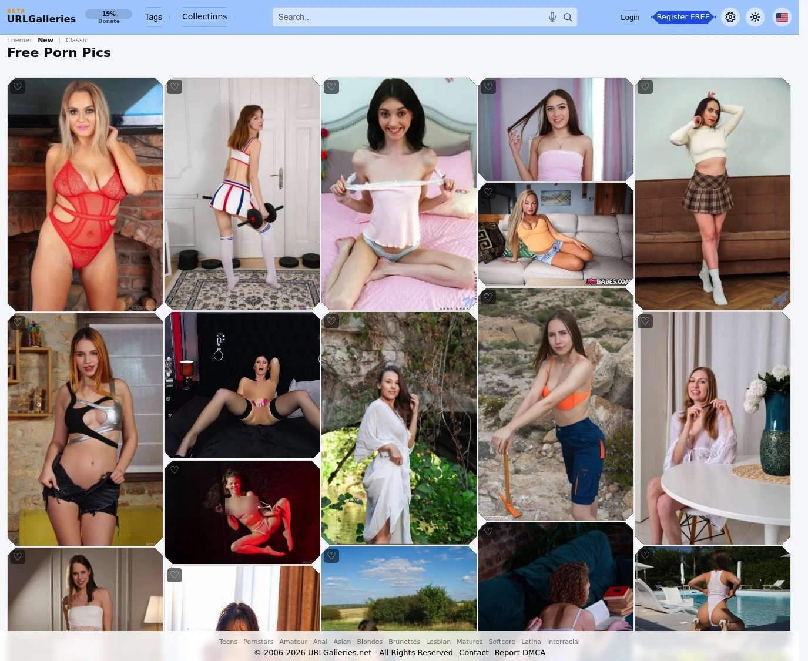Viewport: 808px width, 661px height.
Task: Open the Matures footer category
Action: point(470,642)
